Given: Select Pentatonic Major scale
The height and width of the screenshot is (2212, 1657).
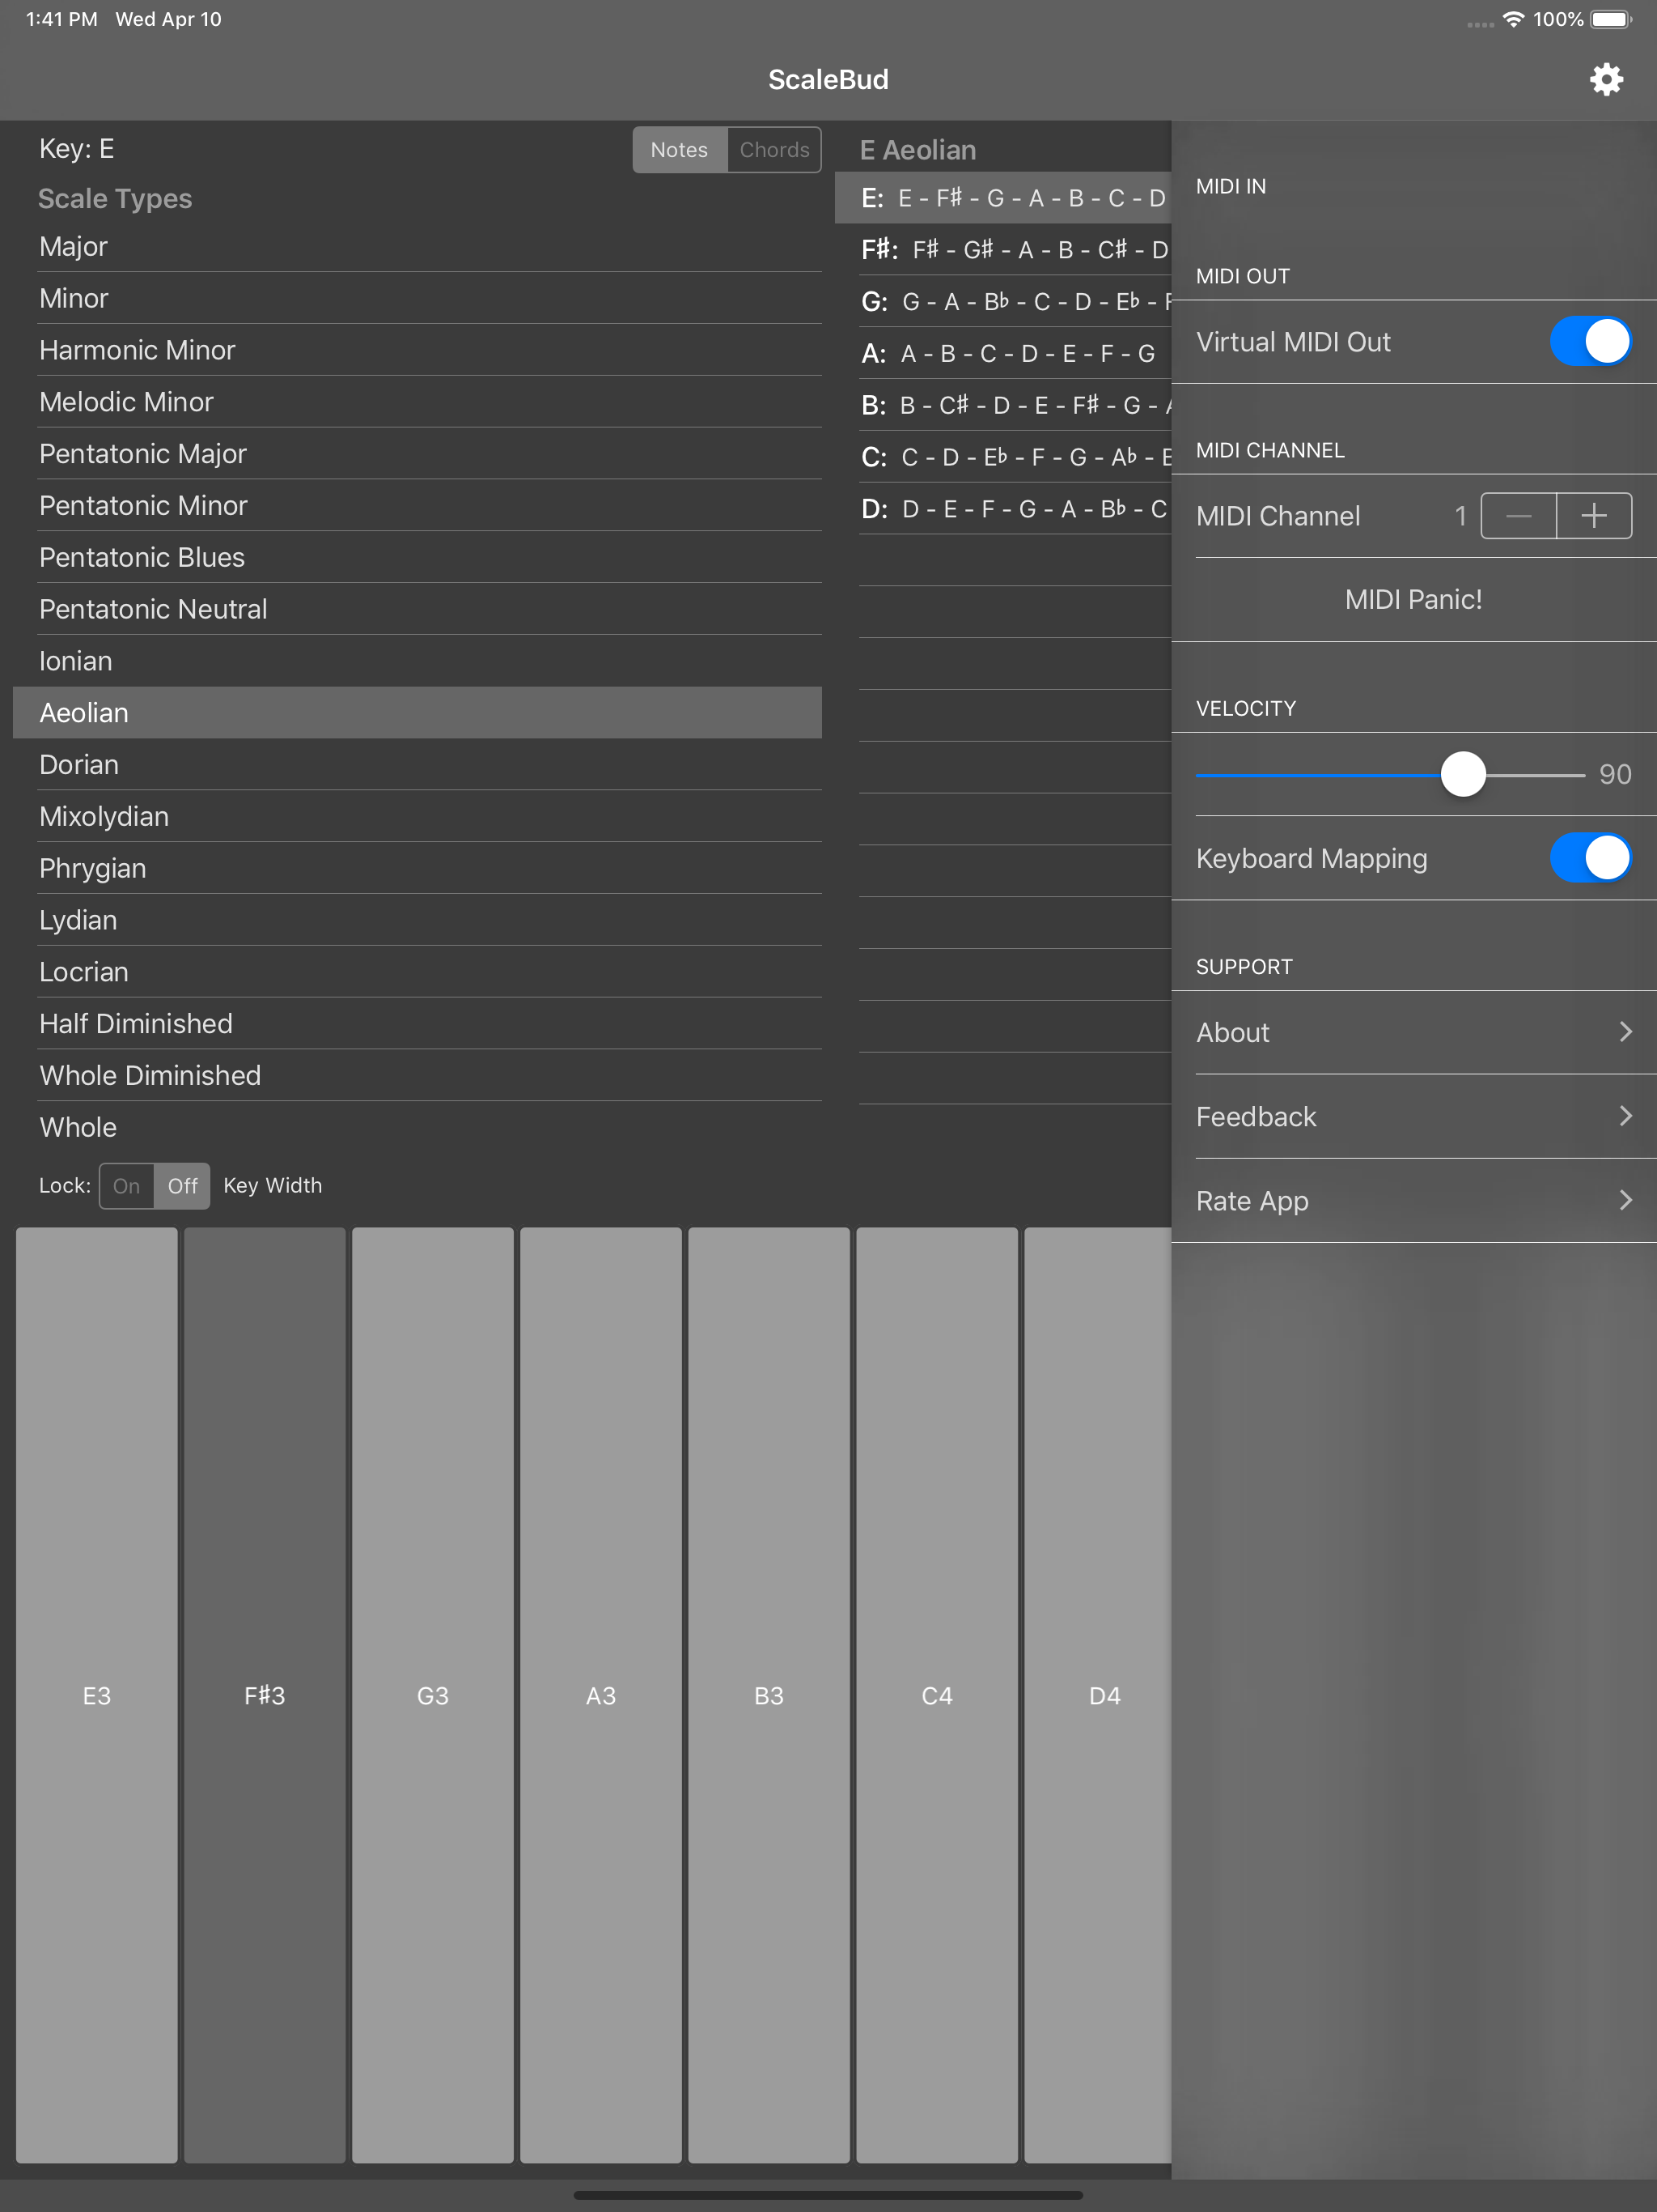Looking at the screenshot, I should (417, 454).
